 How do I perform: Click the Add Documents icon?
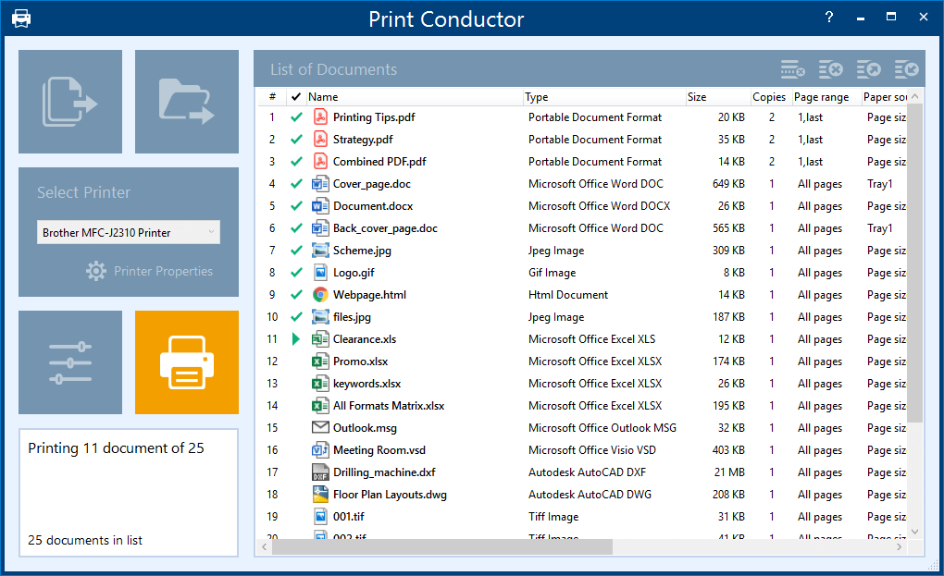pyautogui.click(x=69, y=101)
